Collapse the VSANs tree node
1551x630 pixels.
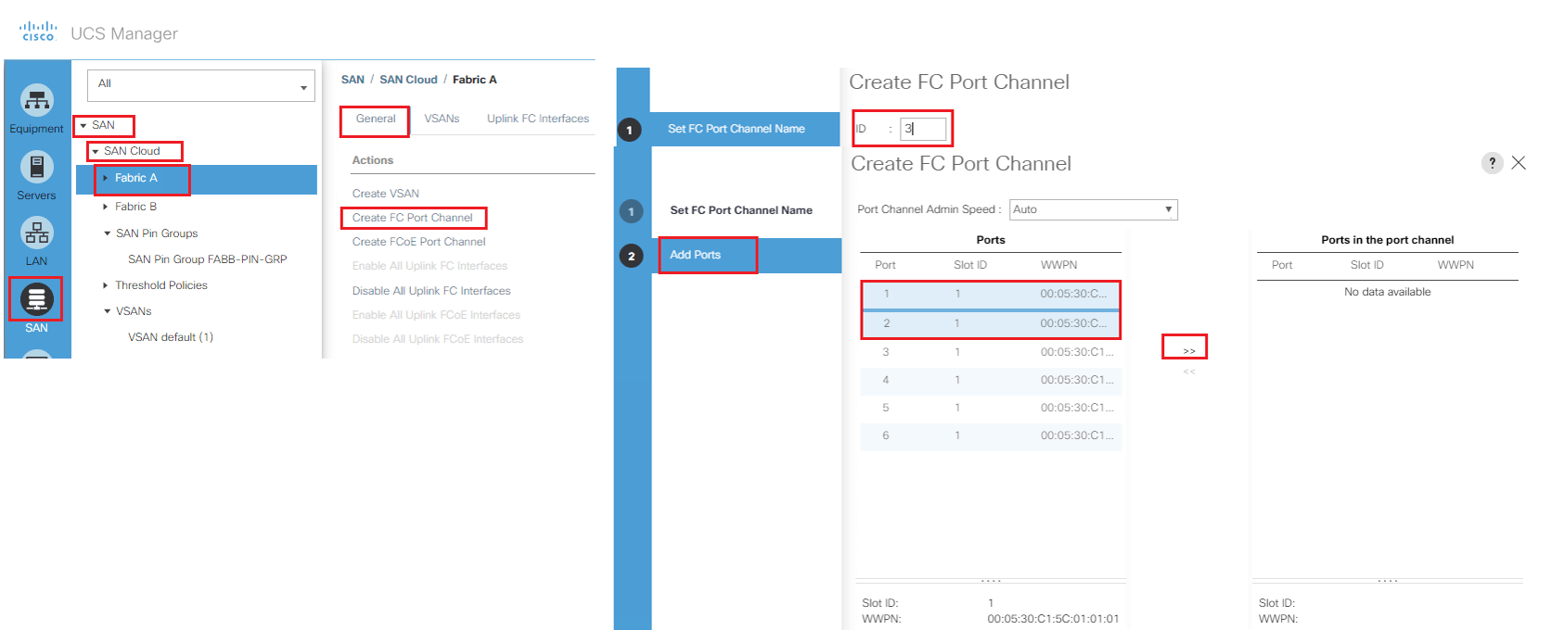coord(107,311)
